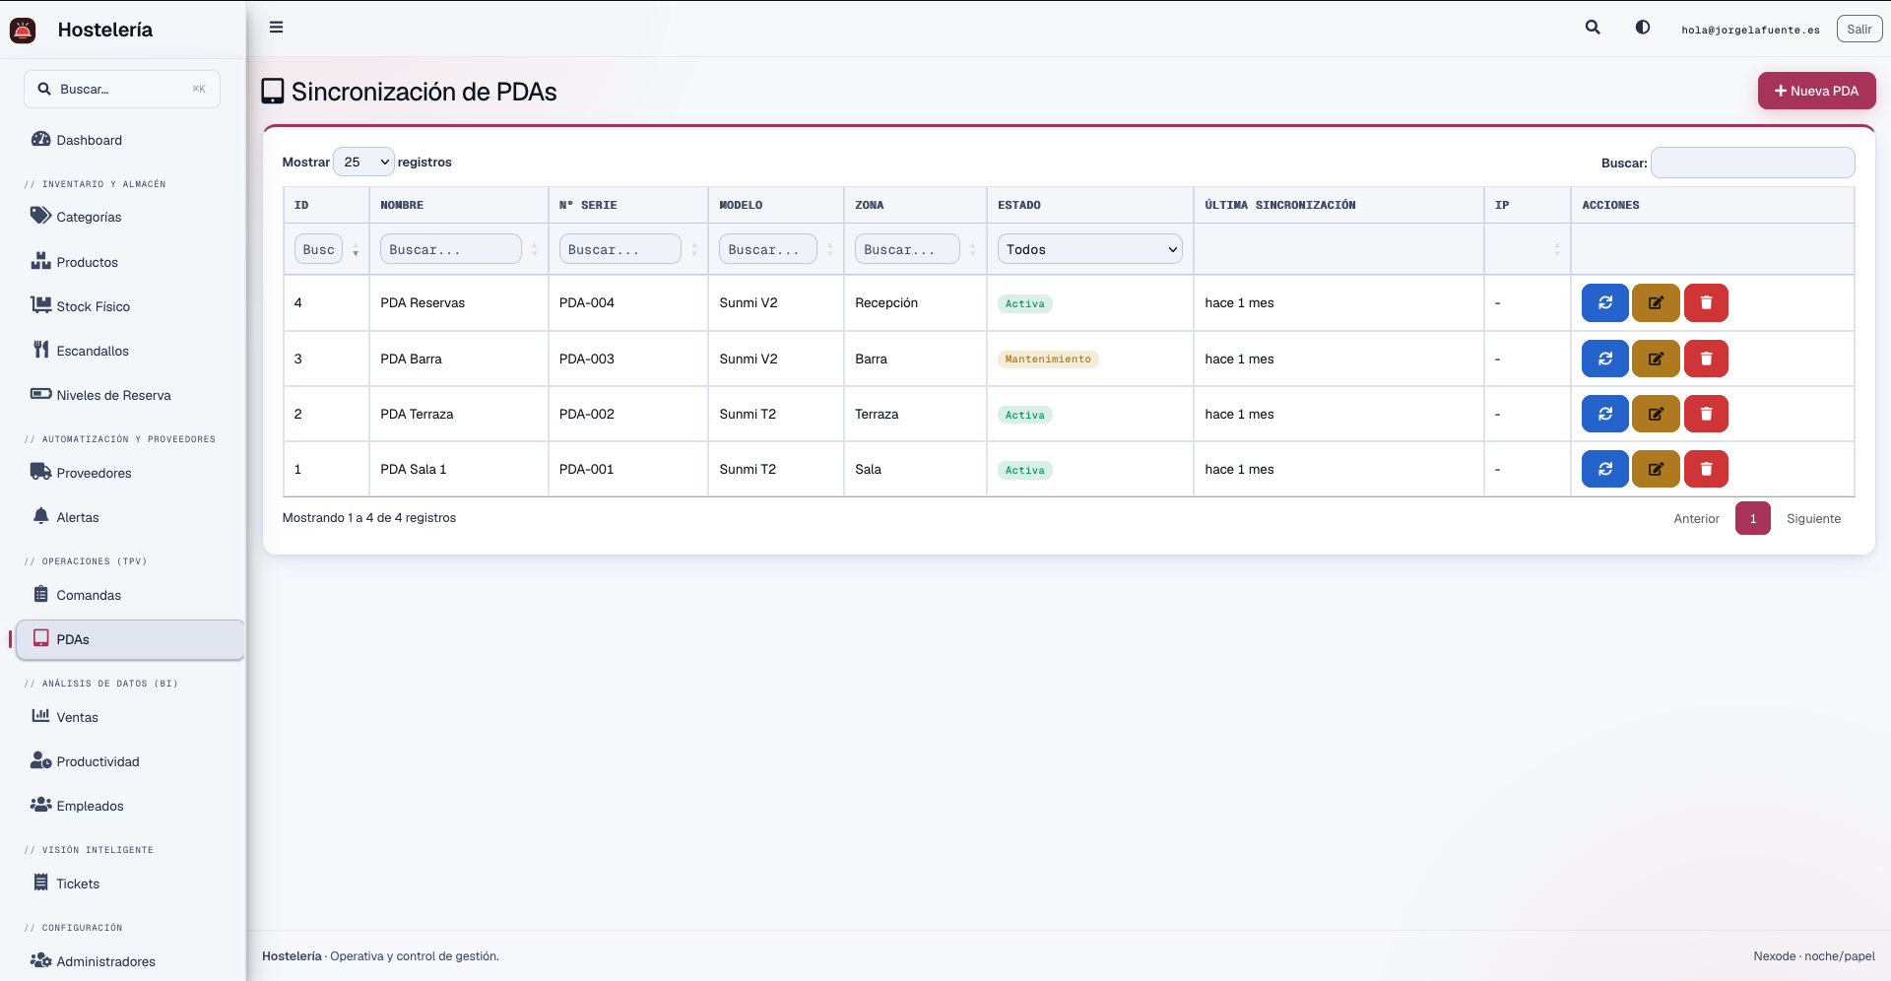The width and height of the screenshot is (1891, 981).
Task: Open the Estado filter dropdown Todos
Action: coord(1089,249)
